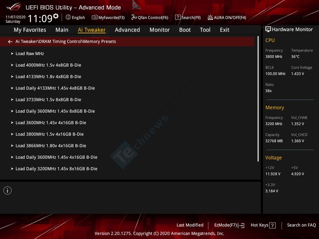Click +5V value 4.920 V
This screenshot has width=319, height=239.
[298, 174]
